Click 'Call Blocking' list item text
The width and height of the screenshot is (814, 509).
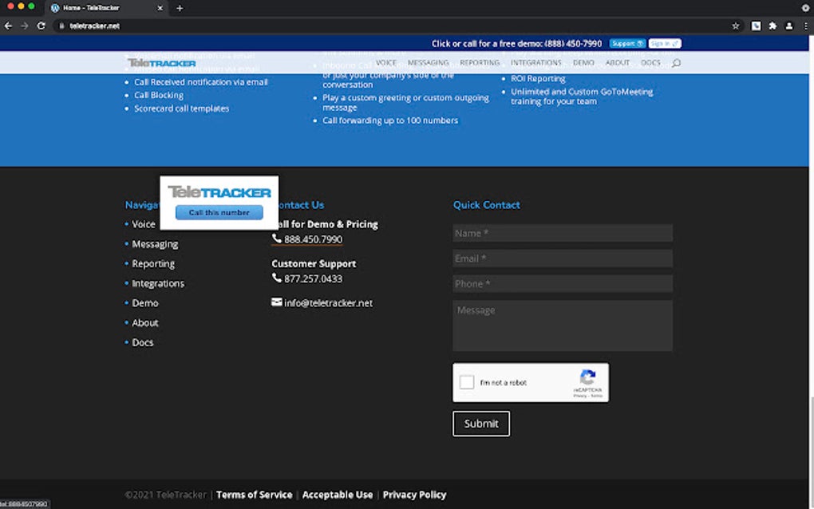coord(159,95)
